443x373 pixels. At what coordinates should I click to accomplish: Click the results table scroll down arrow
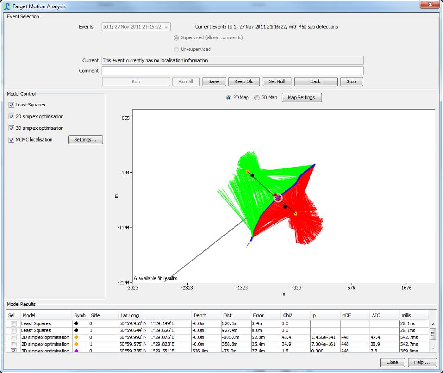pos(433,348)
